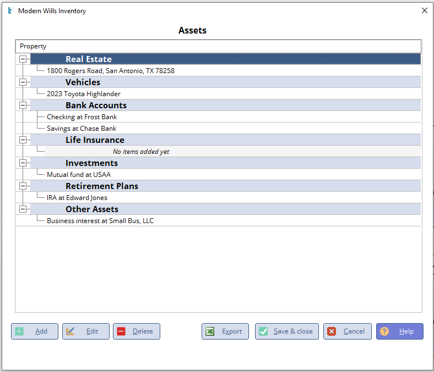Select Checking at Frost Bank item
The height and width of the screenshot is (372, 434).
[x=82, y=117]
